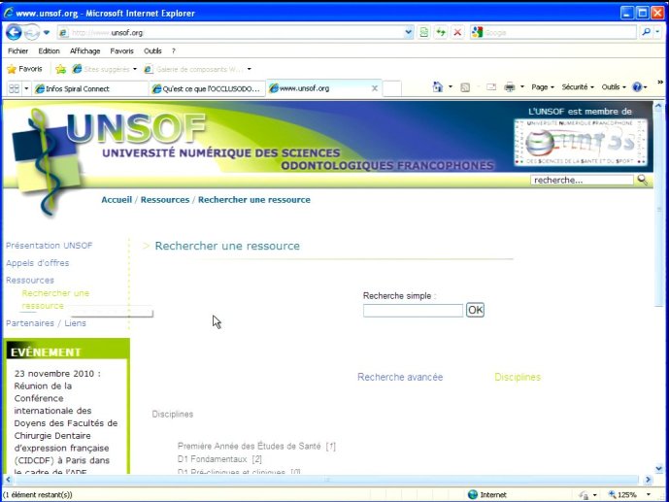Open Sites suggérés in favorites bar
This screenshot has width=669, height=502.
105,69
